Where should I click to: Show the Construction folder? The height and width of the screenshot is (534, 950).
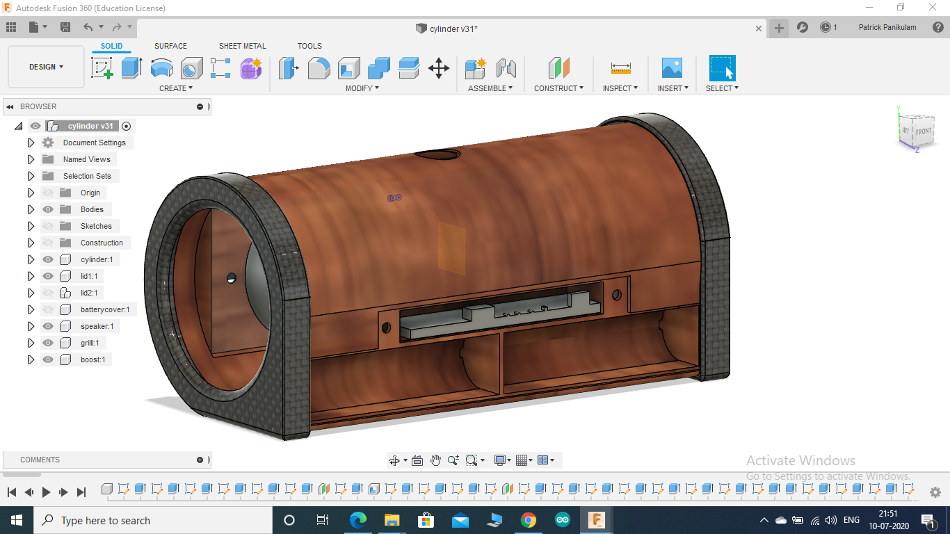pyautogui.click(x=48, y=243)
